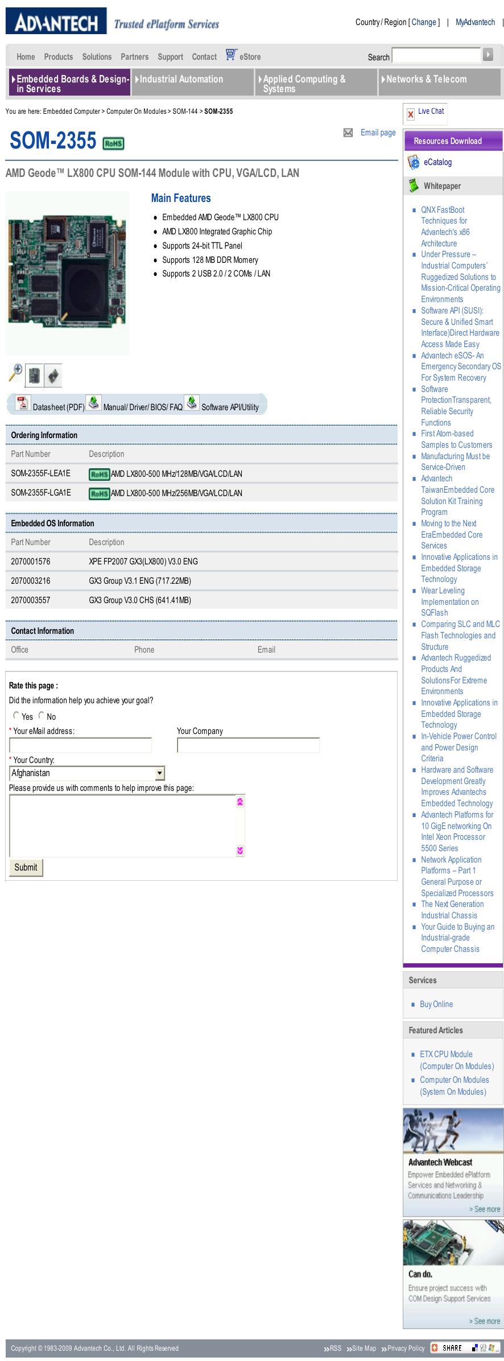Select the No radio button
This screenshot has width=504, height=1361.
41,716
